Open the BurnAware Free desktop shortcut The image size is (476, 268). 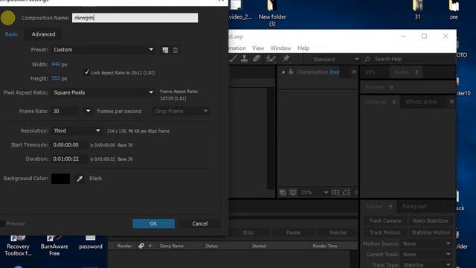54,246
